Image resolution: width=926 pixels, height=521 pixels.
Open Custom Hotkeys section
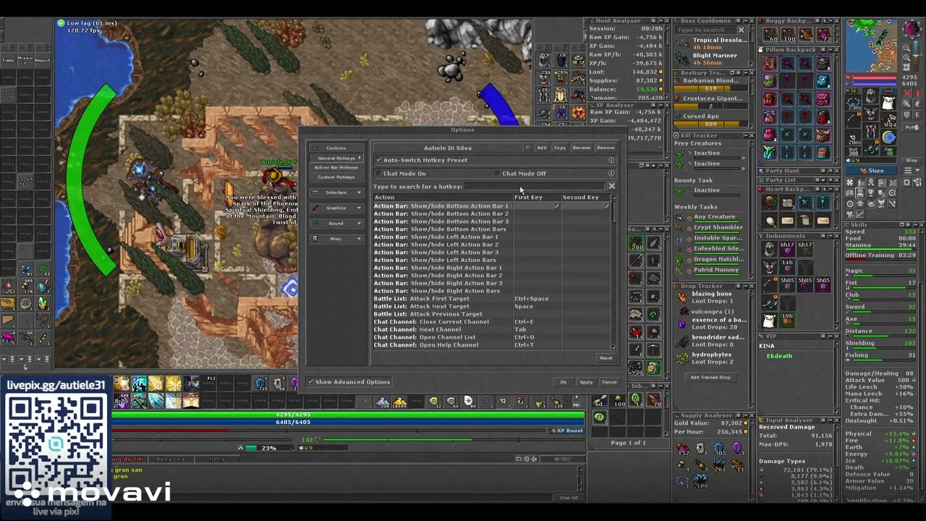(336, 177)
